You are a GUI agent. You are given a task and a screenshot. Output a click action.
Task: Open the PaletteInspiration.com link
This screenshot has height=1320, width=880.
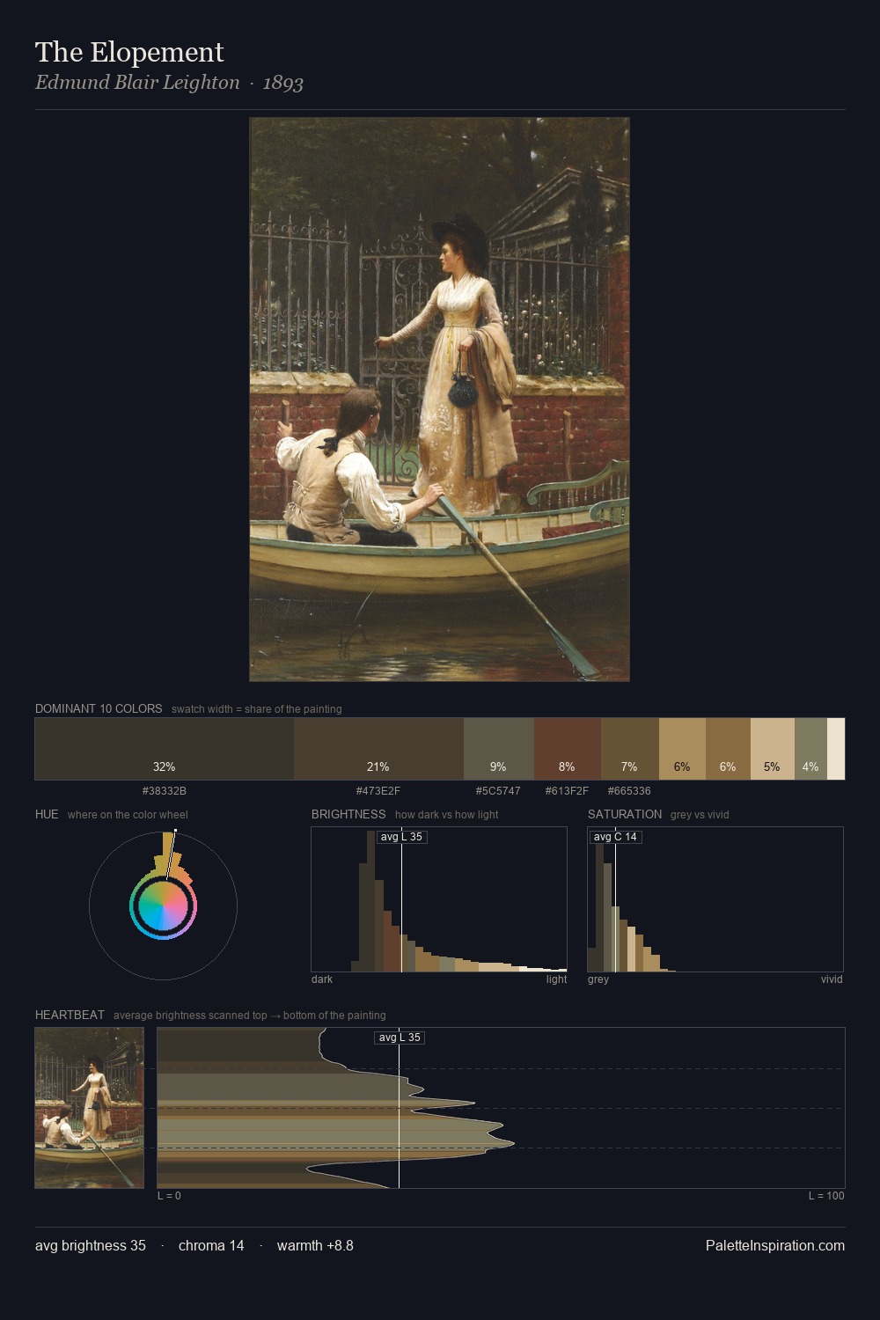pos(775,1245)
